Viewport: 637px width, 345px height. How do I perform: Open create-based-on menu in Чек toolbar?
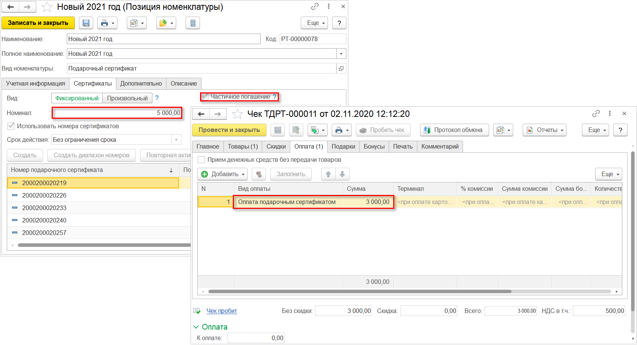(x=317, y=130)
